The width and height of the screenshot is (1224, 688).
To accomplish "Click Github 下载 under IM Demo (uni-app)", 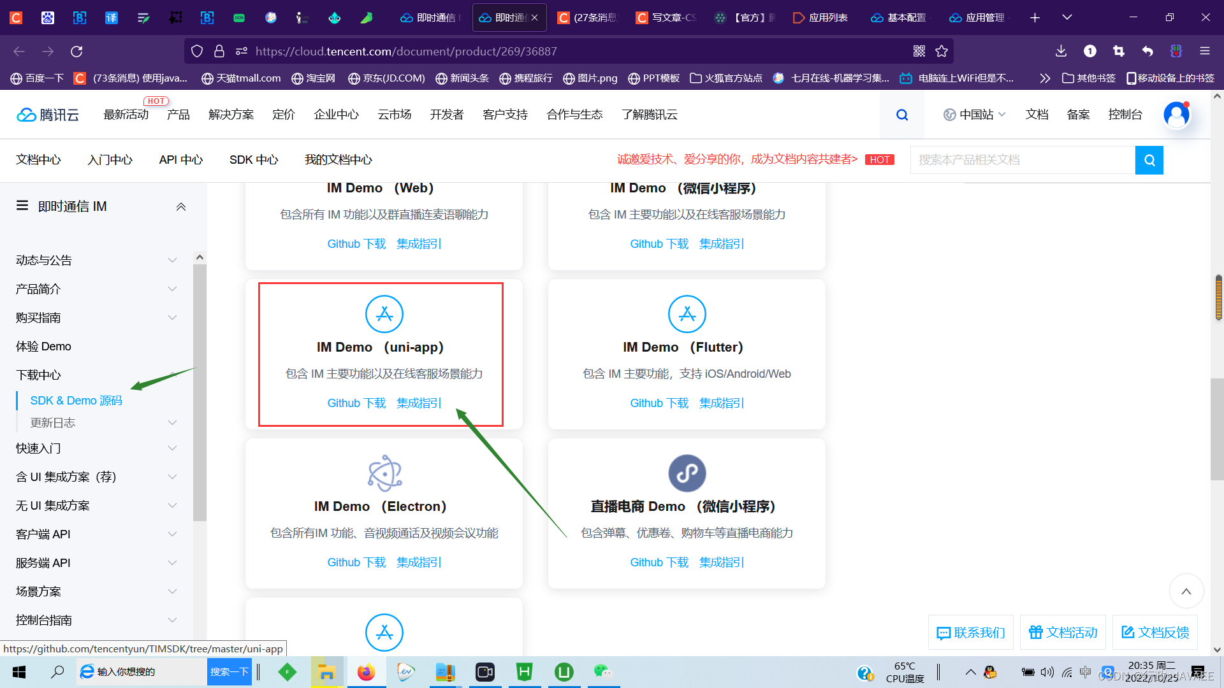I will (x=356, y=403).
